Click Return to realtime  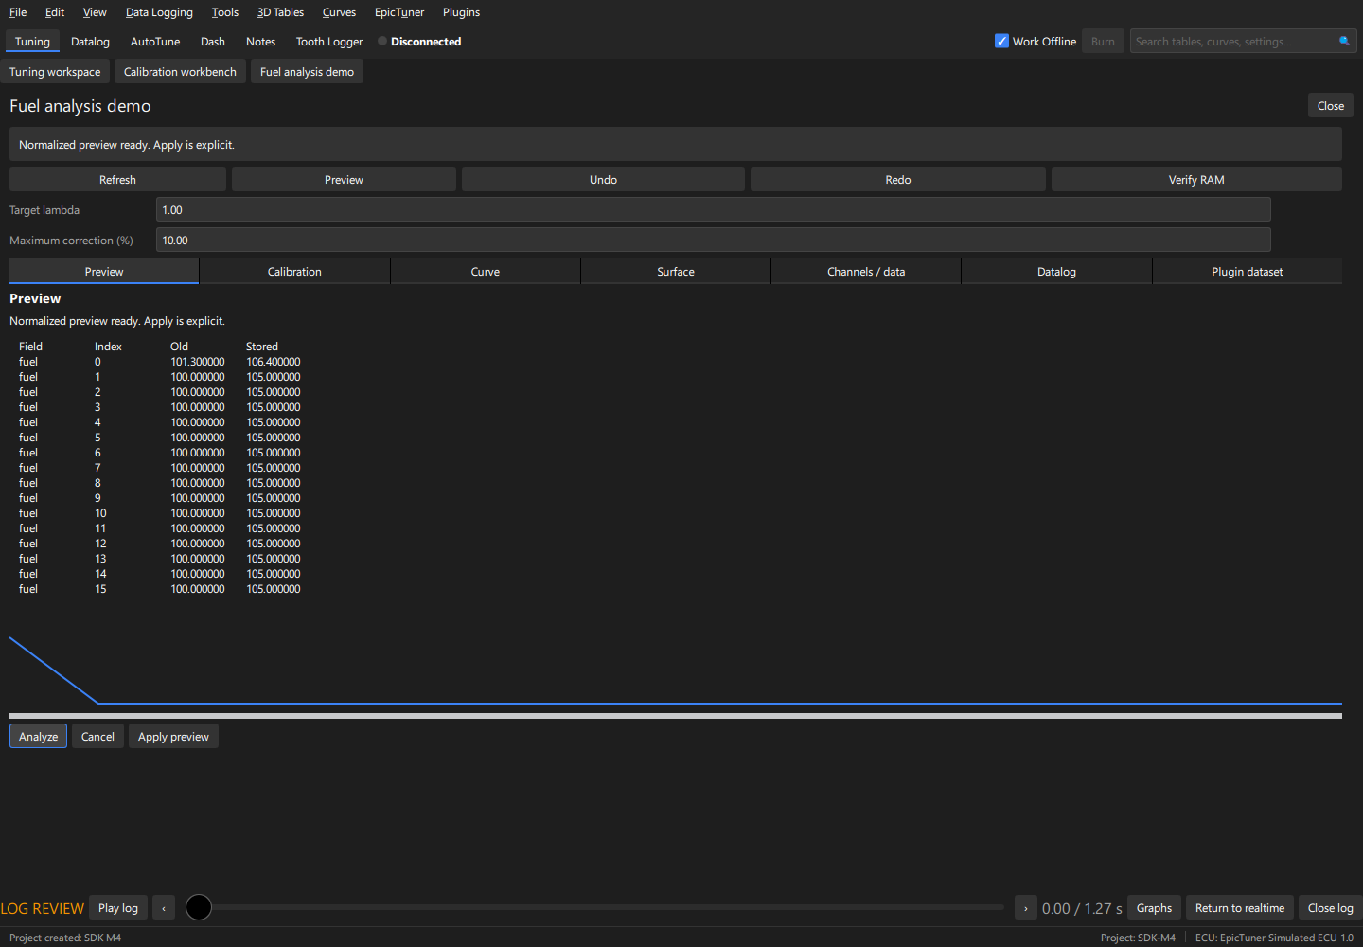(x=1240, y=908)
